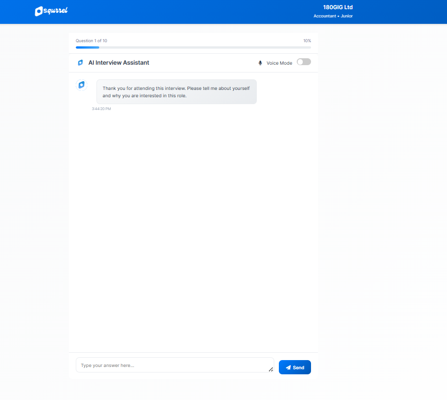
Task: Click the 'Question 1 of 10' label
Action: tap(91, 41)
